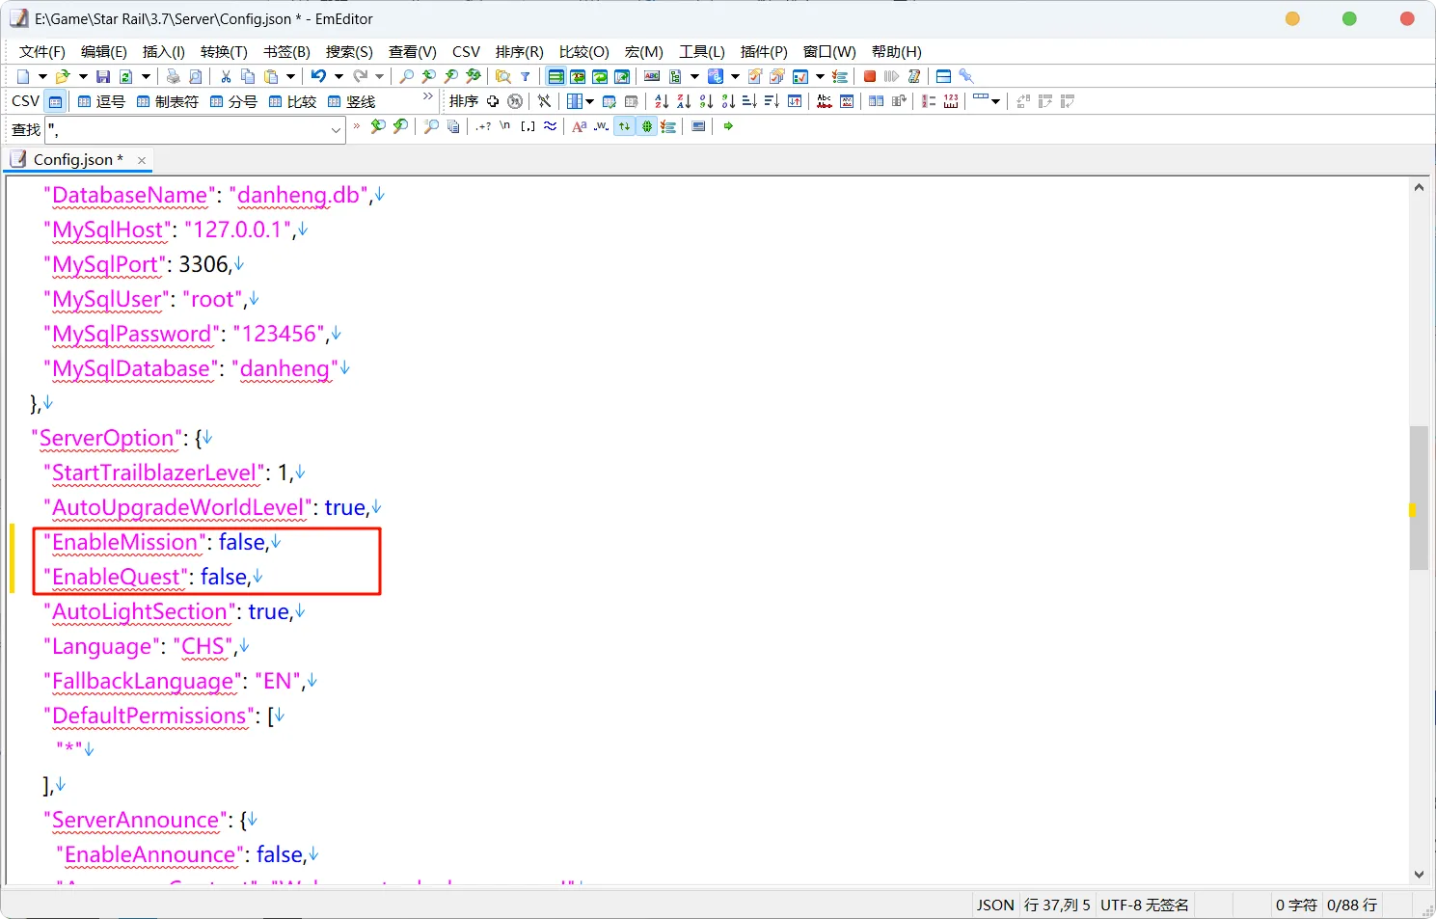Open the 工具(L) menu
This screenshot has height=919, width=1436.
click(701, 51)
